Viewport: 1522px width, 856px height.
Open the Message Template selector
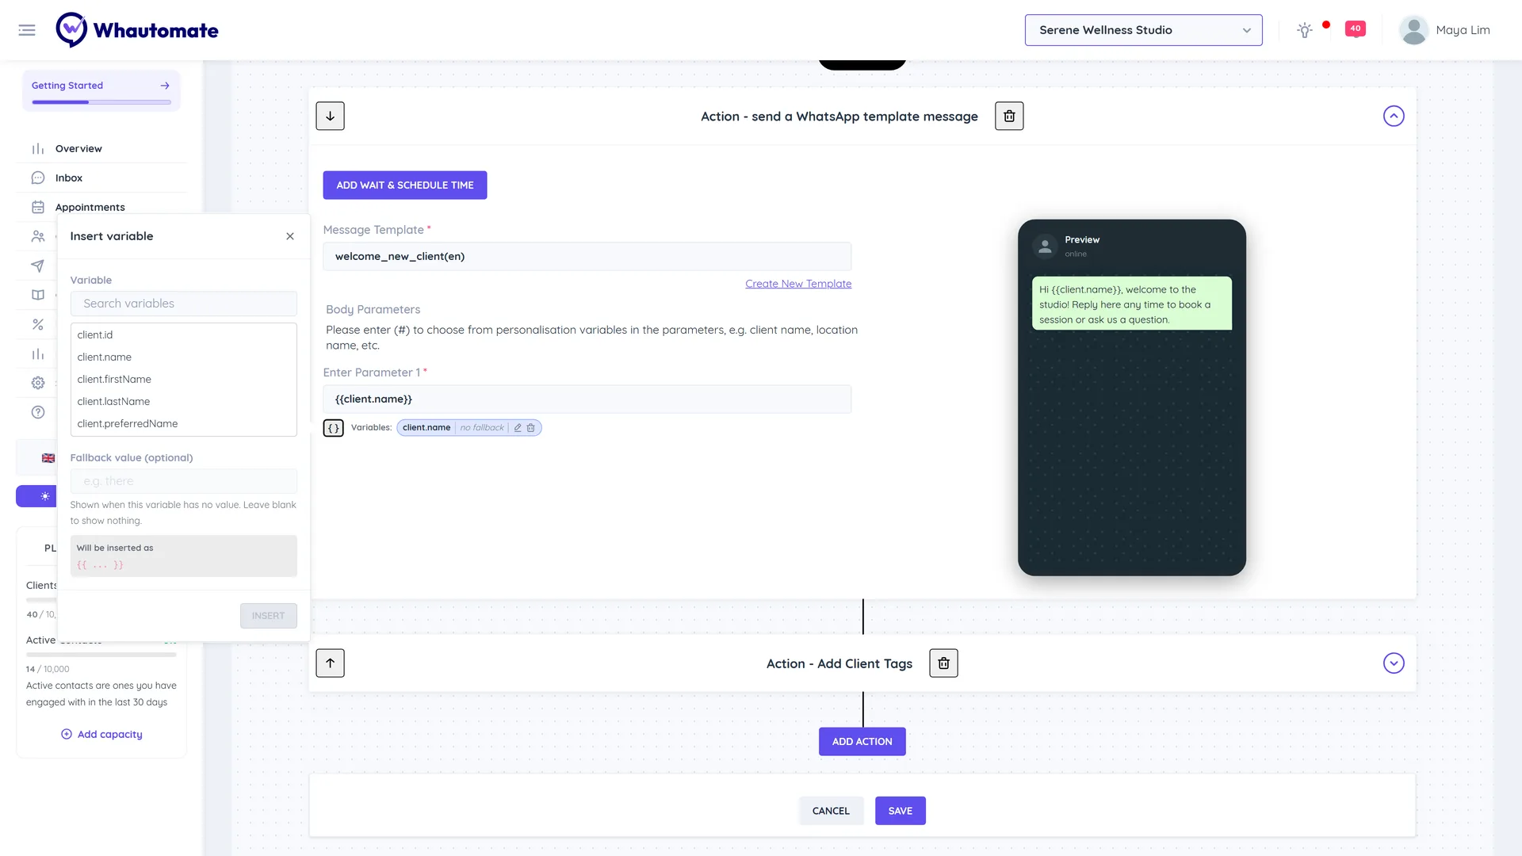[587, 257]
